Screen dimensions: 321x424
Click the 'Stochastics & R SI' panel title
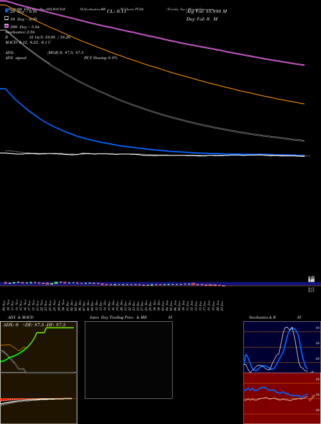pos(275,317)
